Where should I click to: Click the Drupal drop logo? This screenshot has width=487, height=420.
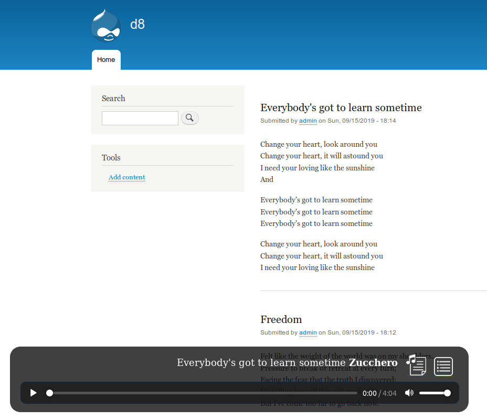click(106, 26)
